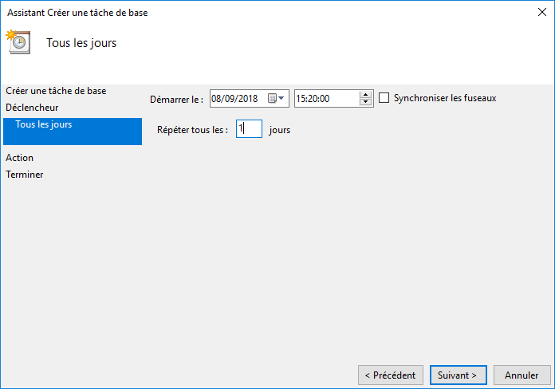Select highlighted Tous les jours sidebar step

pyautogui.click(x=73, y=132)
